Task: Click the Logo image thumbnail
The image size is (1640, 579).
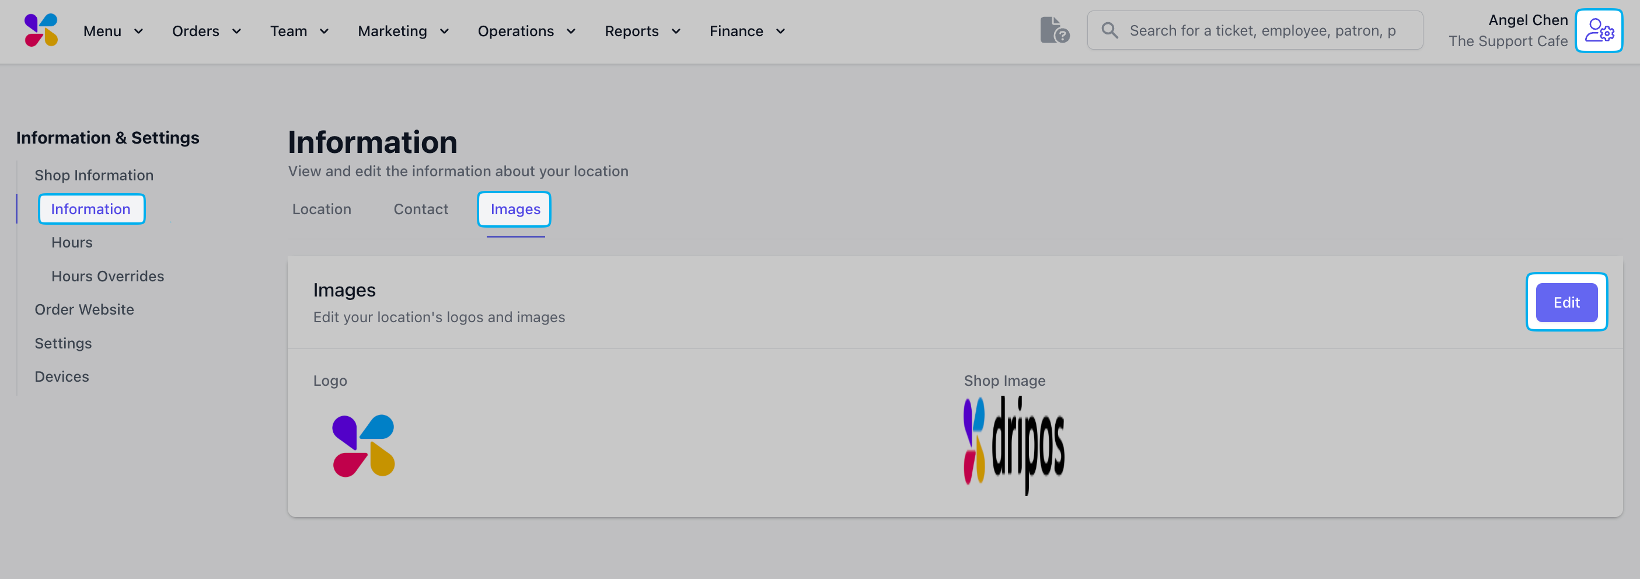Action: 364,446
